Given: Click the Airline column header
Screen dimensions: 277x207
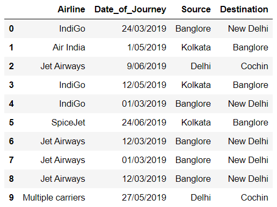Looking at the screenshot, I should tap(71, 9).
